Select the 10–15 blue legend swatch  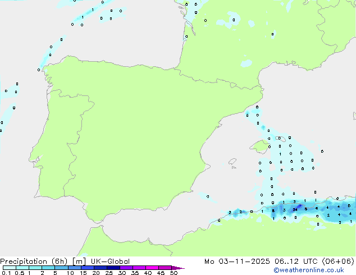pos(75,268)
